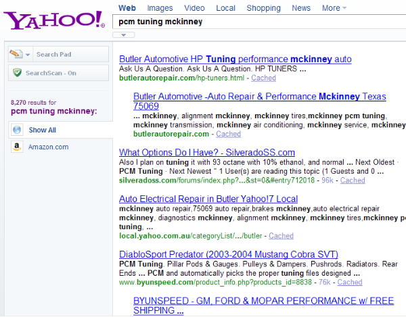
Task: Switch to the Images tab
Action: (x=160, y=8)
